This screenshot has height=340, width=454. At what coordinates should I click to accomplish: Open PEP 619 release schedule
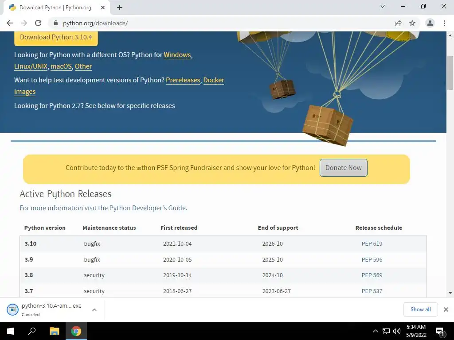click(372, 244)
